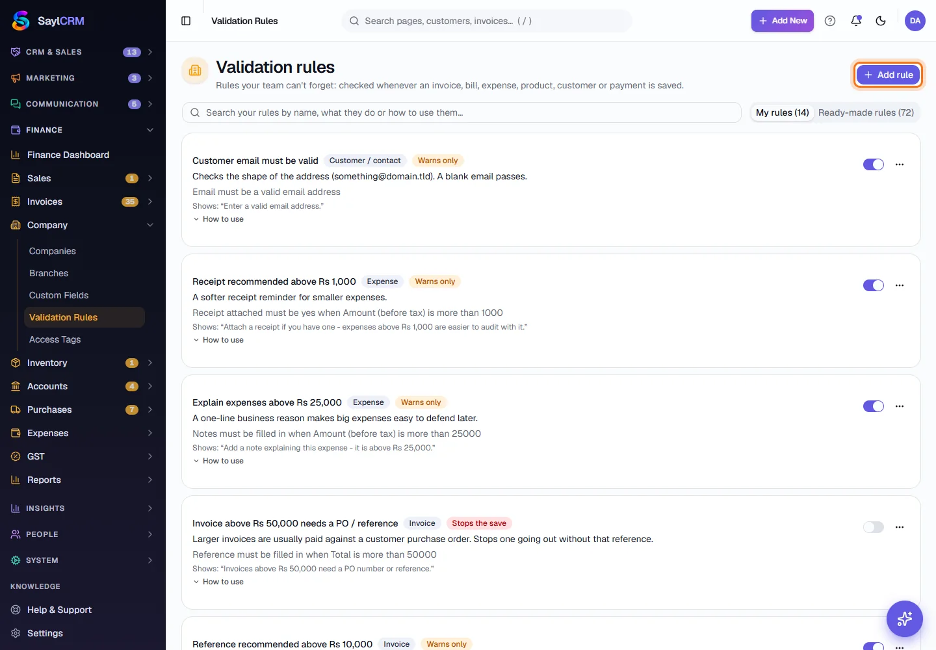Screen dimensions: 936x650
Task: Click the Accounts bank icon
Action: point(16,386)
